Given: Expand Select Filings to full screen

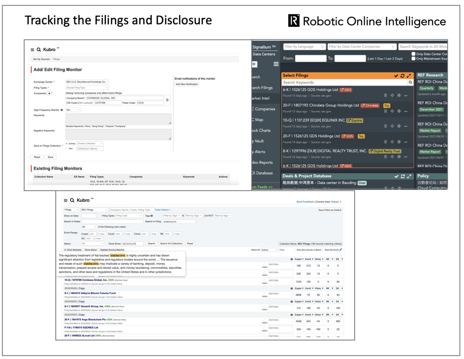Looking at the screenshot, I should click(x=409, y=75).
